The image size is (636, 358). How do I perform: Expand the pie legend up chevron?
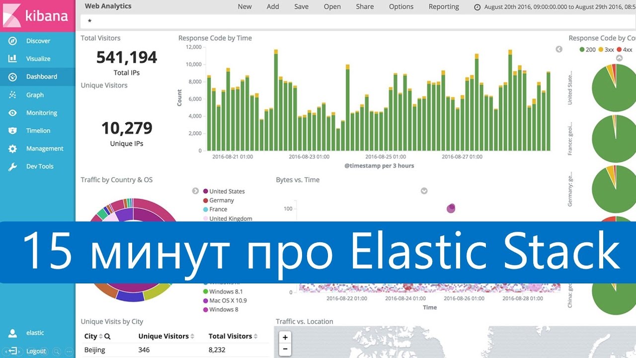[619, 58]
